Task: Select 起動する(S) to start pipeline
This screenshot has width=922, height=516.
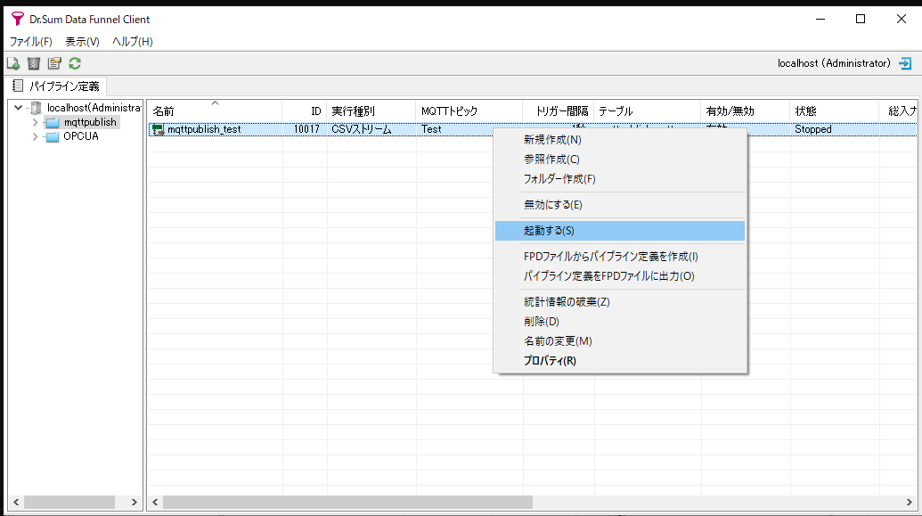Action: (x=620, y=231)
